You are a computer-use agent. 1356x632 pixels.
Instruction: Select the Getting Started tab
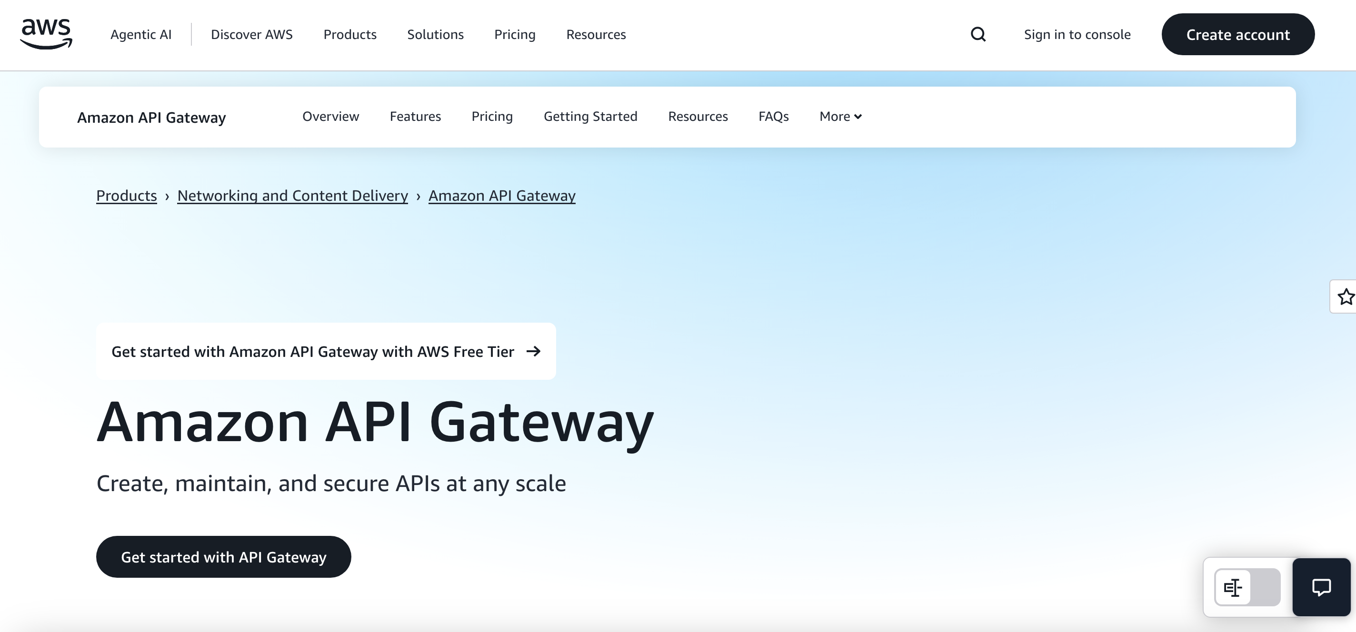(590, 116)
